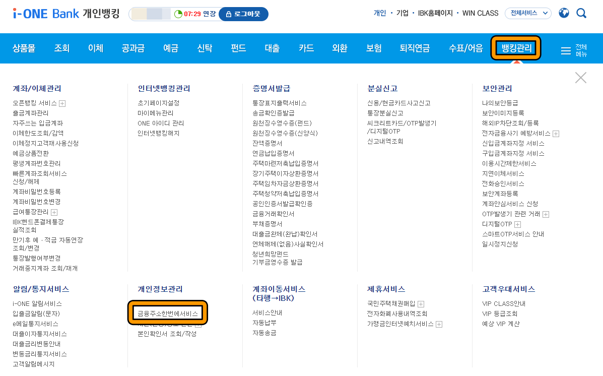Image resolution: width=603 pixels, height=376 pixels.
Task: Open the 외환 menu
Action: coord(340,48)
